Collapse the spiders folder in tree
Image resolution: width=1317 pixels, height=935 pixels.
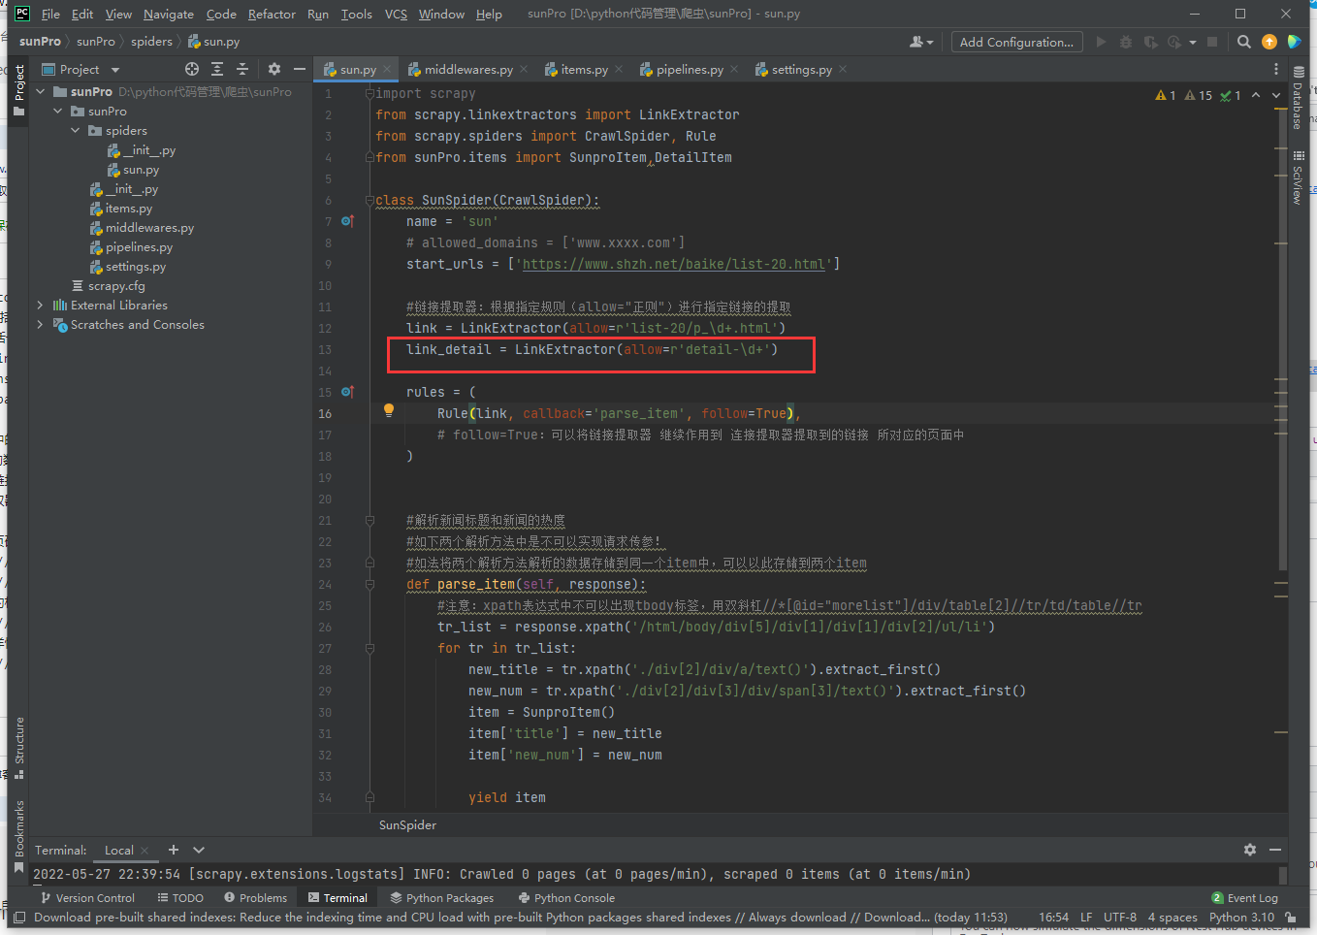(x=76, y=131)
